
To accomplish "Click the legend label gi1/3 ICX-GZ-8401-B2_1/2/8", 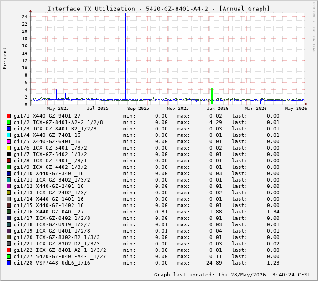I will tap(55, 129).
